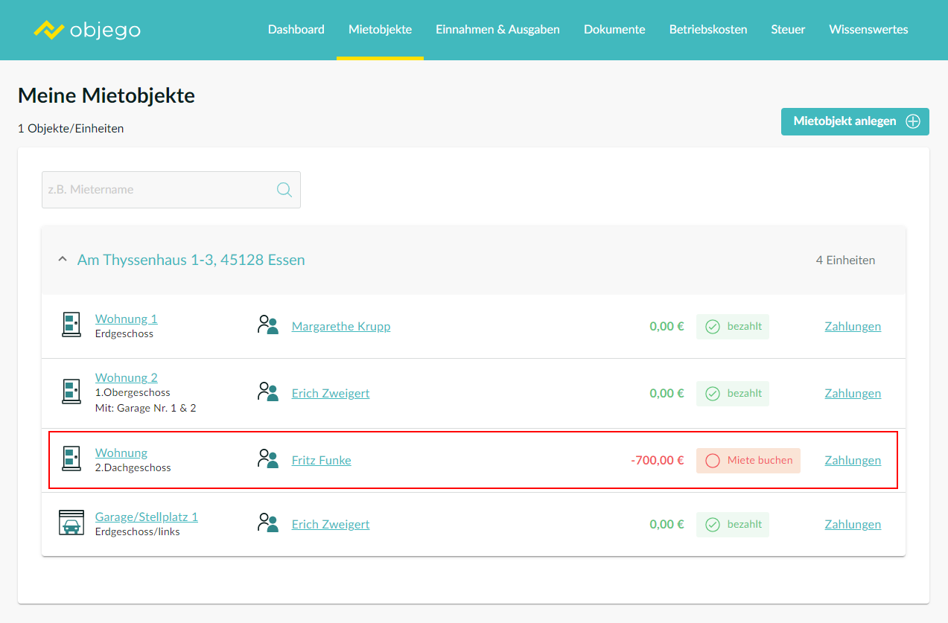Open tenant Erich Zweigert in Garage row
This screenshot has height=623, width=948.
[x=330, y=524]
